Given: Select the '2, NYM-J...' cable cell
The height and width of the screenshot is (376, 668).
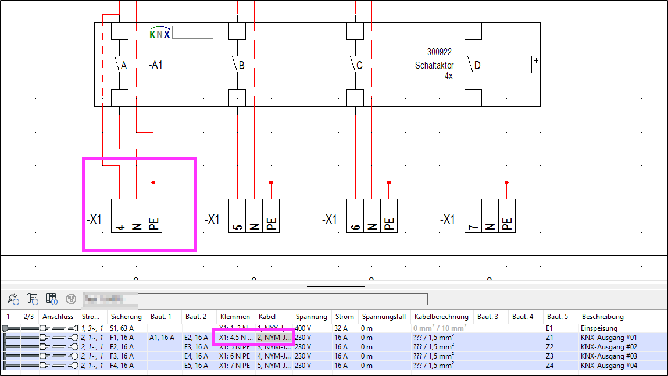Looking at the screenshot, I should pyautogui.click(x=273, y=338).
